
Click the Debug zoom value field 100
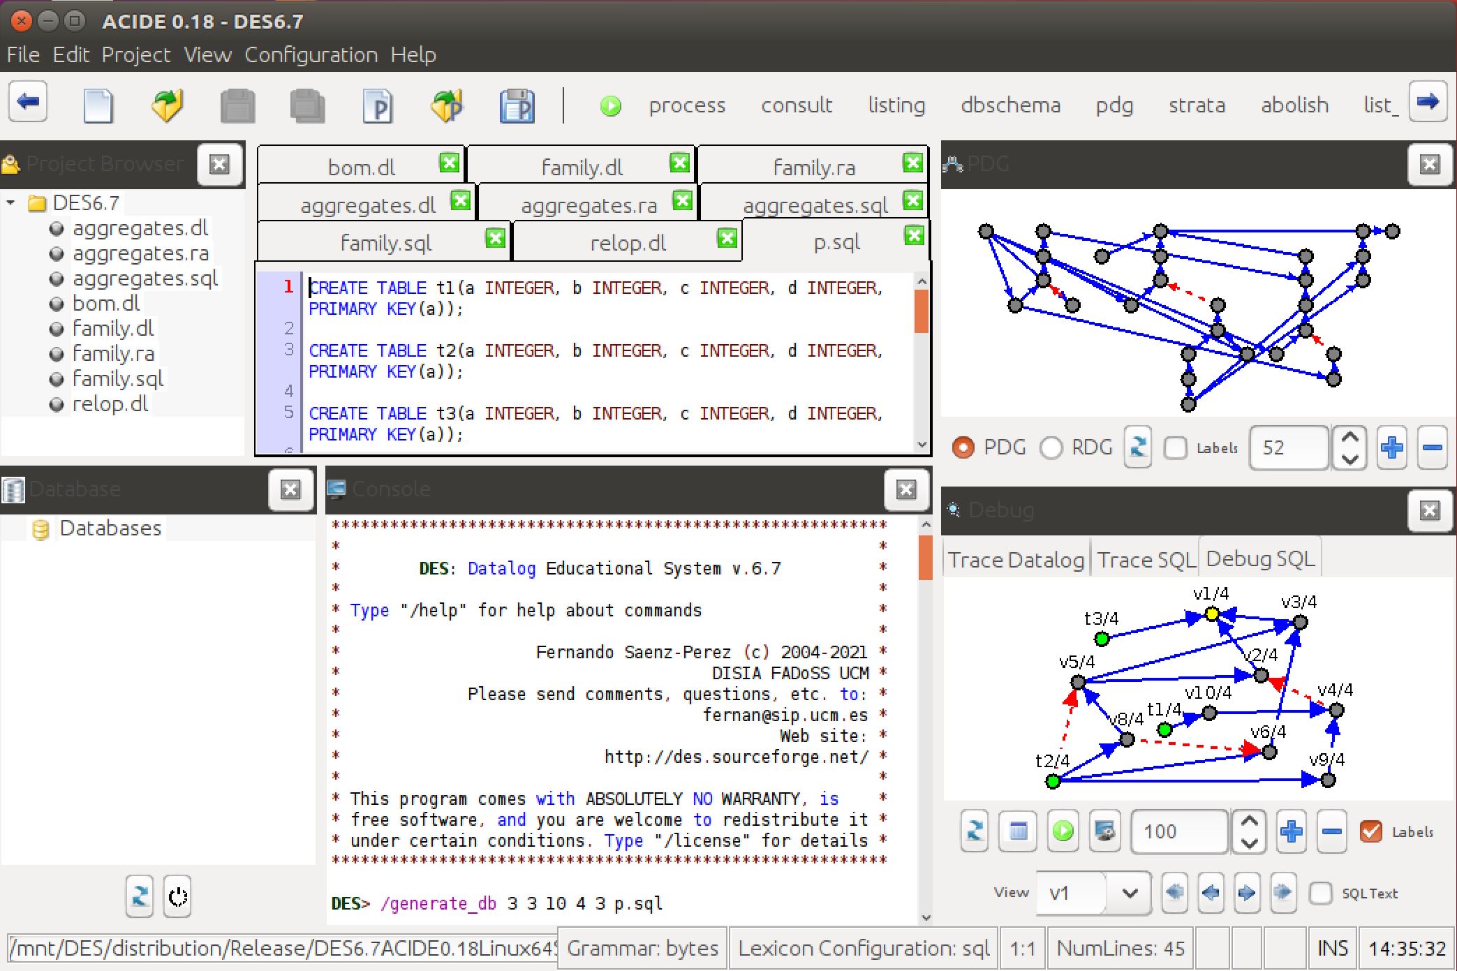click(x=1179, y=831)
